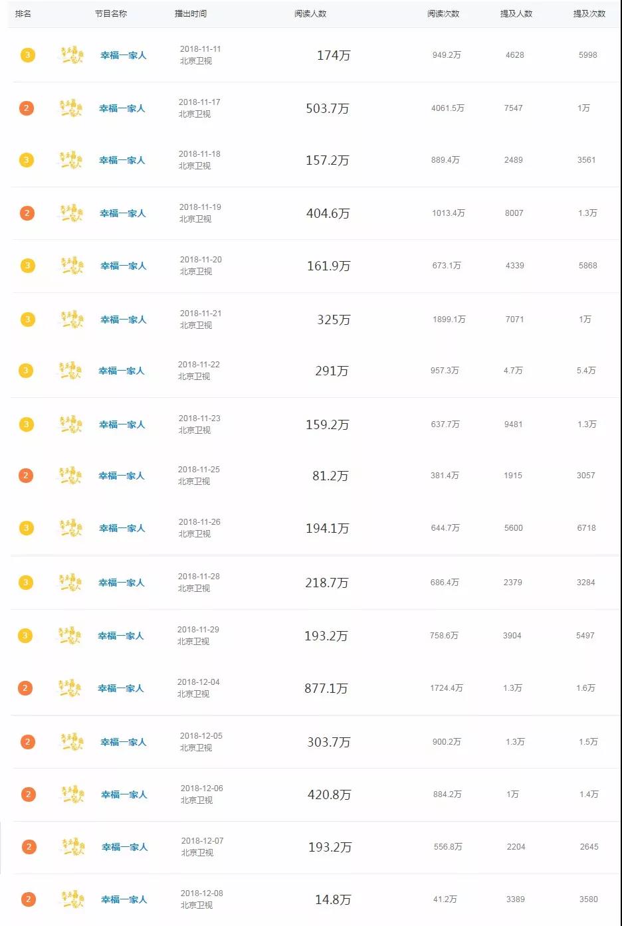Click the 提及人数 column header
The width and height of the screenshot is (622, 926).
click(516, 13)
